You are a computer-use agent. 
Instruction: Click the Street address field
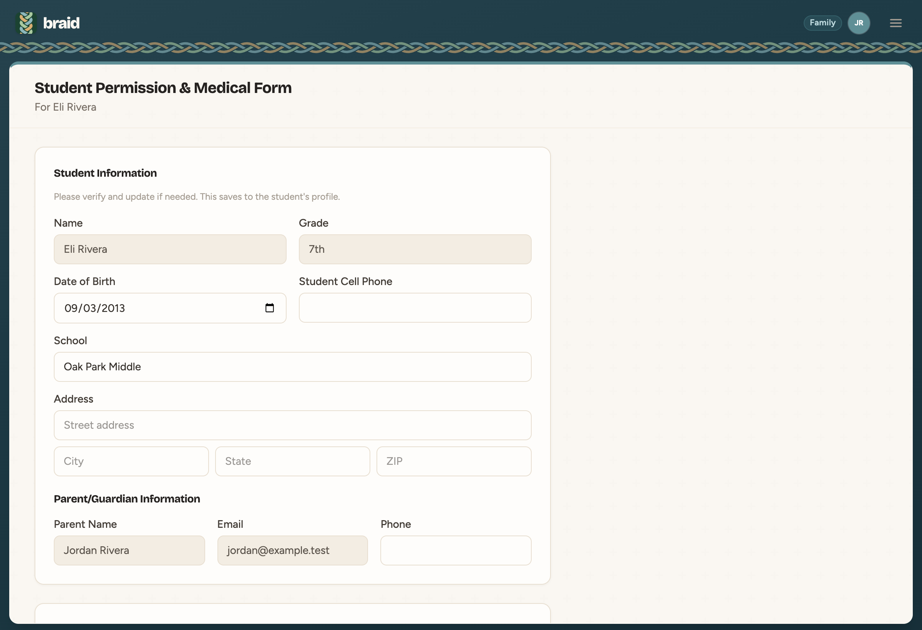[292, 425]
